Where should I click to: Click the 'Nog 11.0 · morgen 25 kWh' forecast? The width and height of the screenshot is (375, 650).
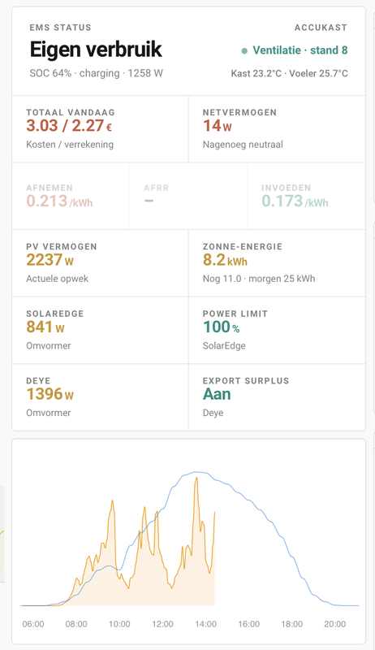click(259, 279)
